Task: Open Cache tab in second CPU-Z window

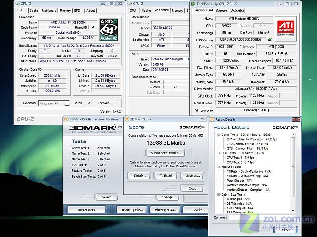Action: 146,11
